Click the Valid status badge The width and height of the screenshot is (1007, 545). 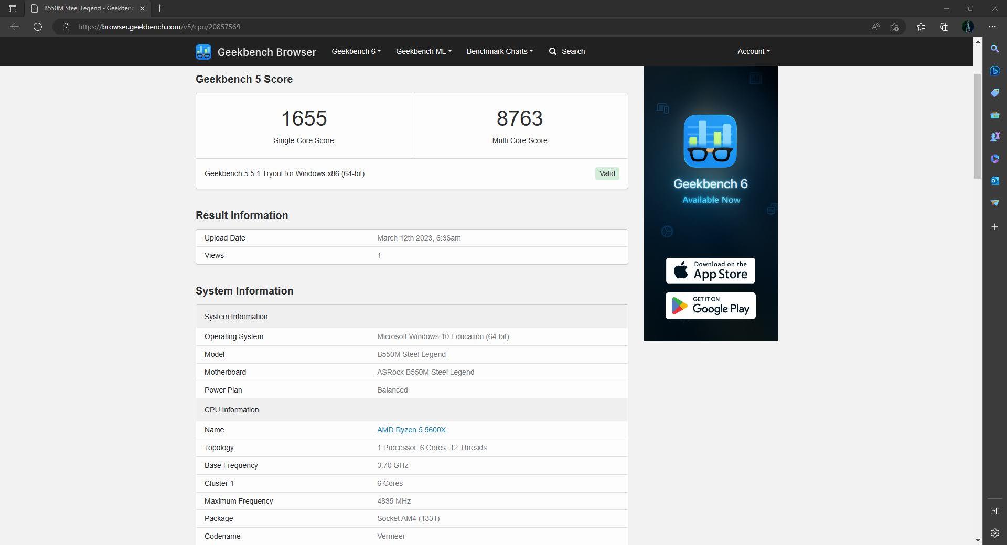point(607,174)
